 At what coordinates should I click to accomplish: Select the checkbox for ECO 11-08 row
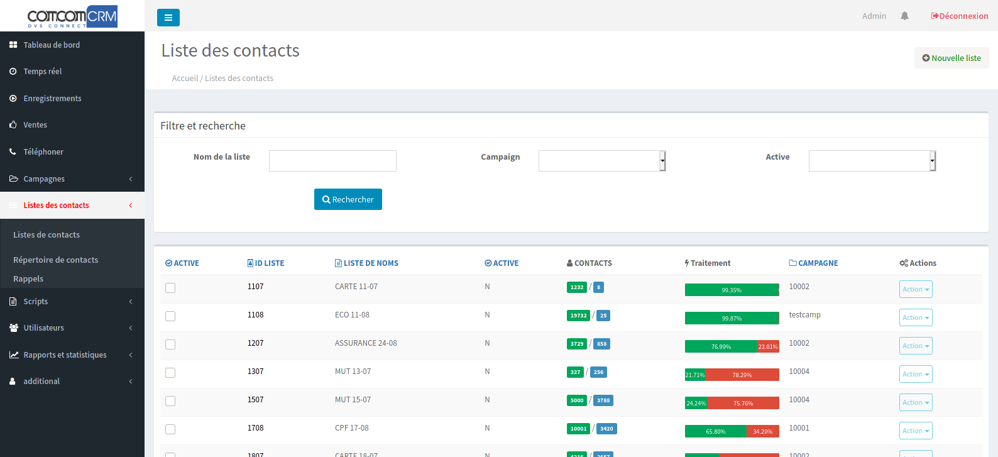[170, 316]
